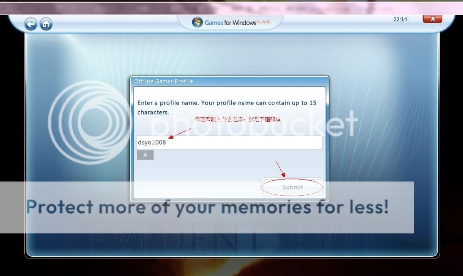This screenshot has width=463, height=276.
Task: Click the 'Enter a profile name' instruction text
Action: click(x=226, y=108)
